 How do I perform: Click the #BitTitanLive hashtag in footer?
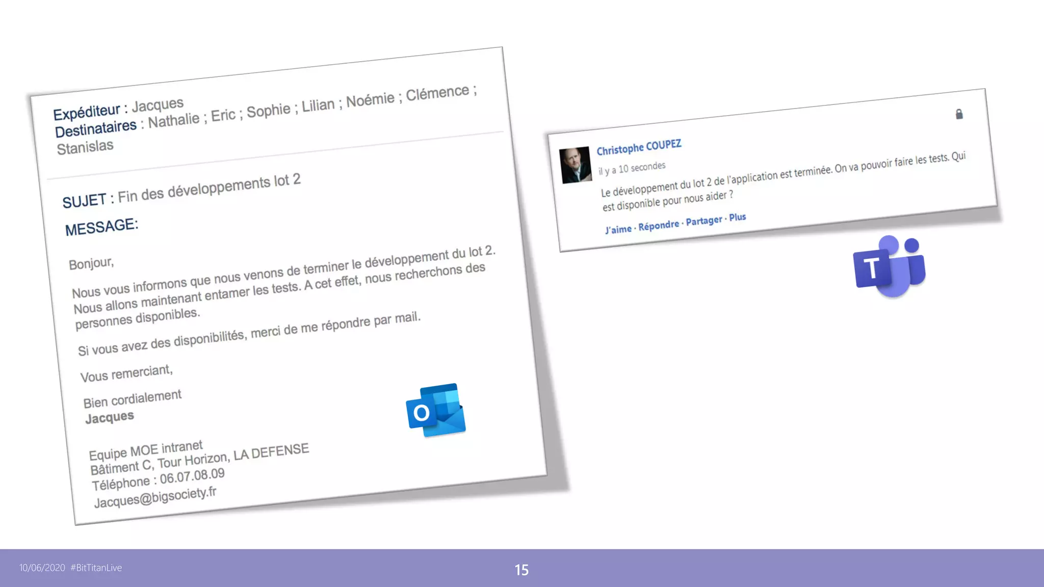96,568
